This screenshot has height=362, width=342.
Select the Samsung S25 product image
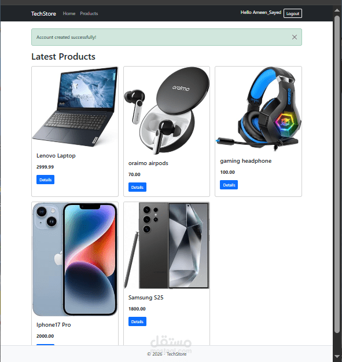click(x=167, y=246)
